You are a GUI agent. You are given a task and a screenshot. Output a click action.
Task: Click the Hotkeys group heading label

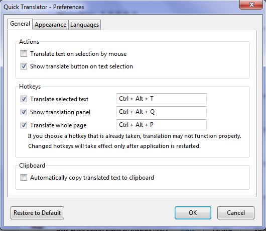tap(30, 87)
